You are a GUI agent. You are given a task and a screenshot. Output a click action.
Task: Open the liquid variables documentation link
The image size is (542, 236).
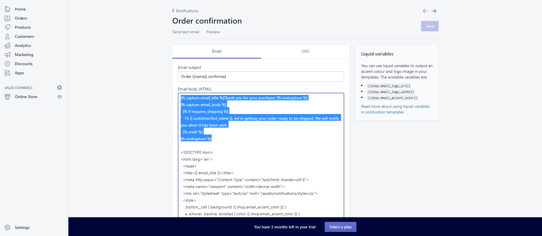point(395,109)
